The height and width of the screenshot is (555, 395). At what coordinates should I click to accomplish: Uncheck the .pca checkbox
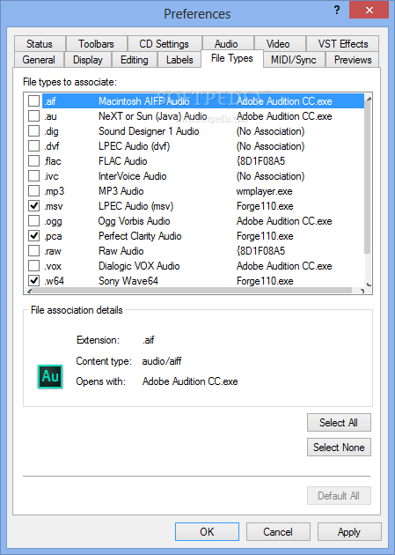click(x=34, y=236)
